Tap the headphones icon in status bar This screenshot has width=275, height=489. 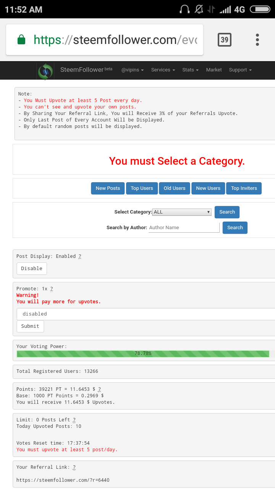click(184, 9)
